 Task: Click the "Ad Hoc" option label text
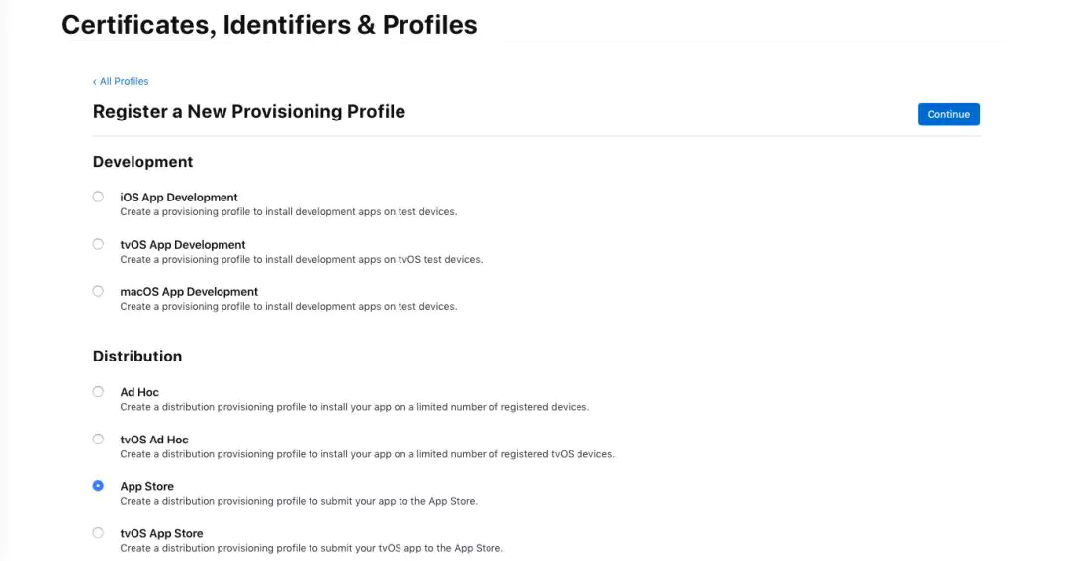click(x=139, y=392)
